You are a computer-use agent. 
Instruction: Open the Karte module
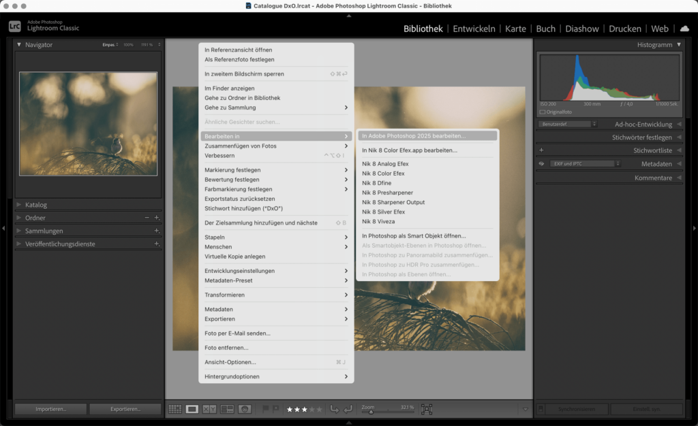[515, 29]
